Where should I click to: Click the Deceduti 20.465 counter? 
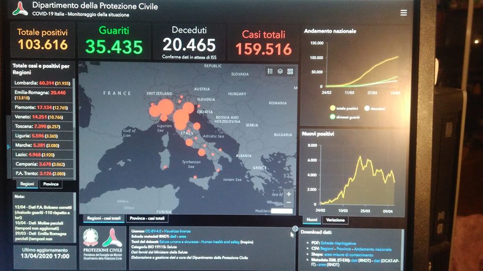click(189, 42)
